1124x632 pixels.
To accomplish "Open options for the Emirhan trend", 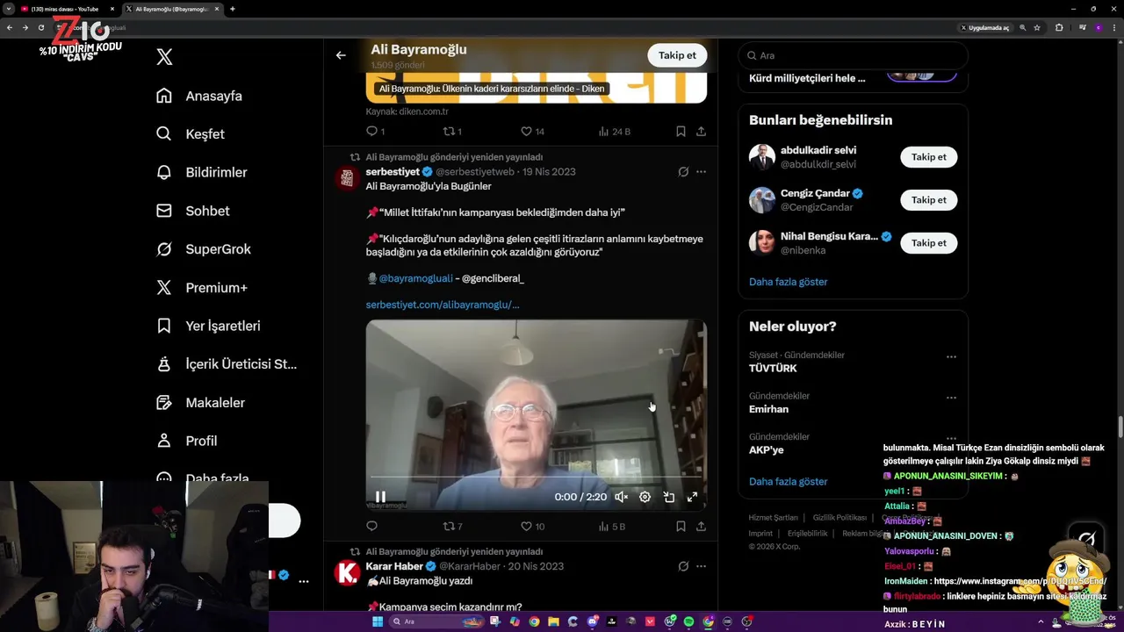I will pos(951,398).
